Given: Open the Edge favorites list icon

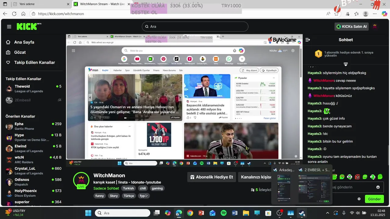Looking at the screenshot, I should pyautogui.click(x=356, y=14).
